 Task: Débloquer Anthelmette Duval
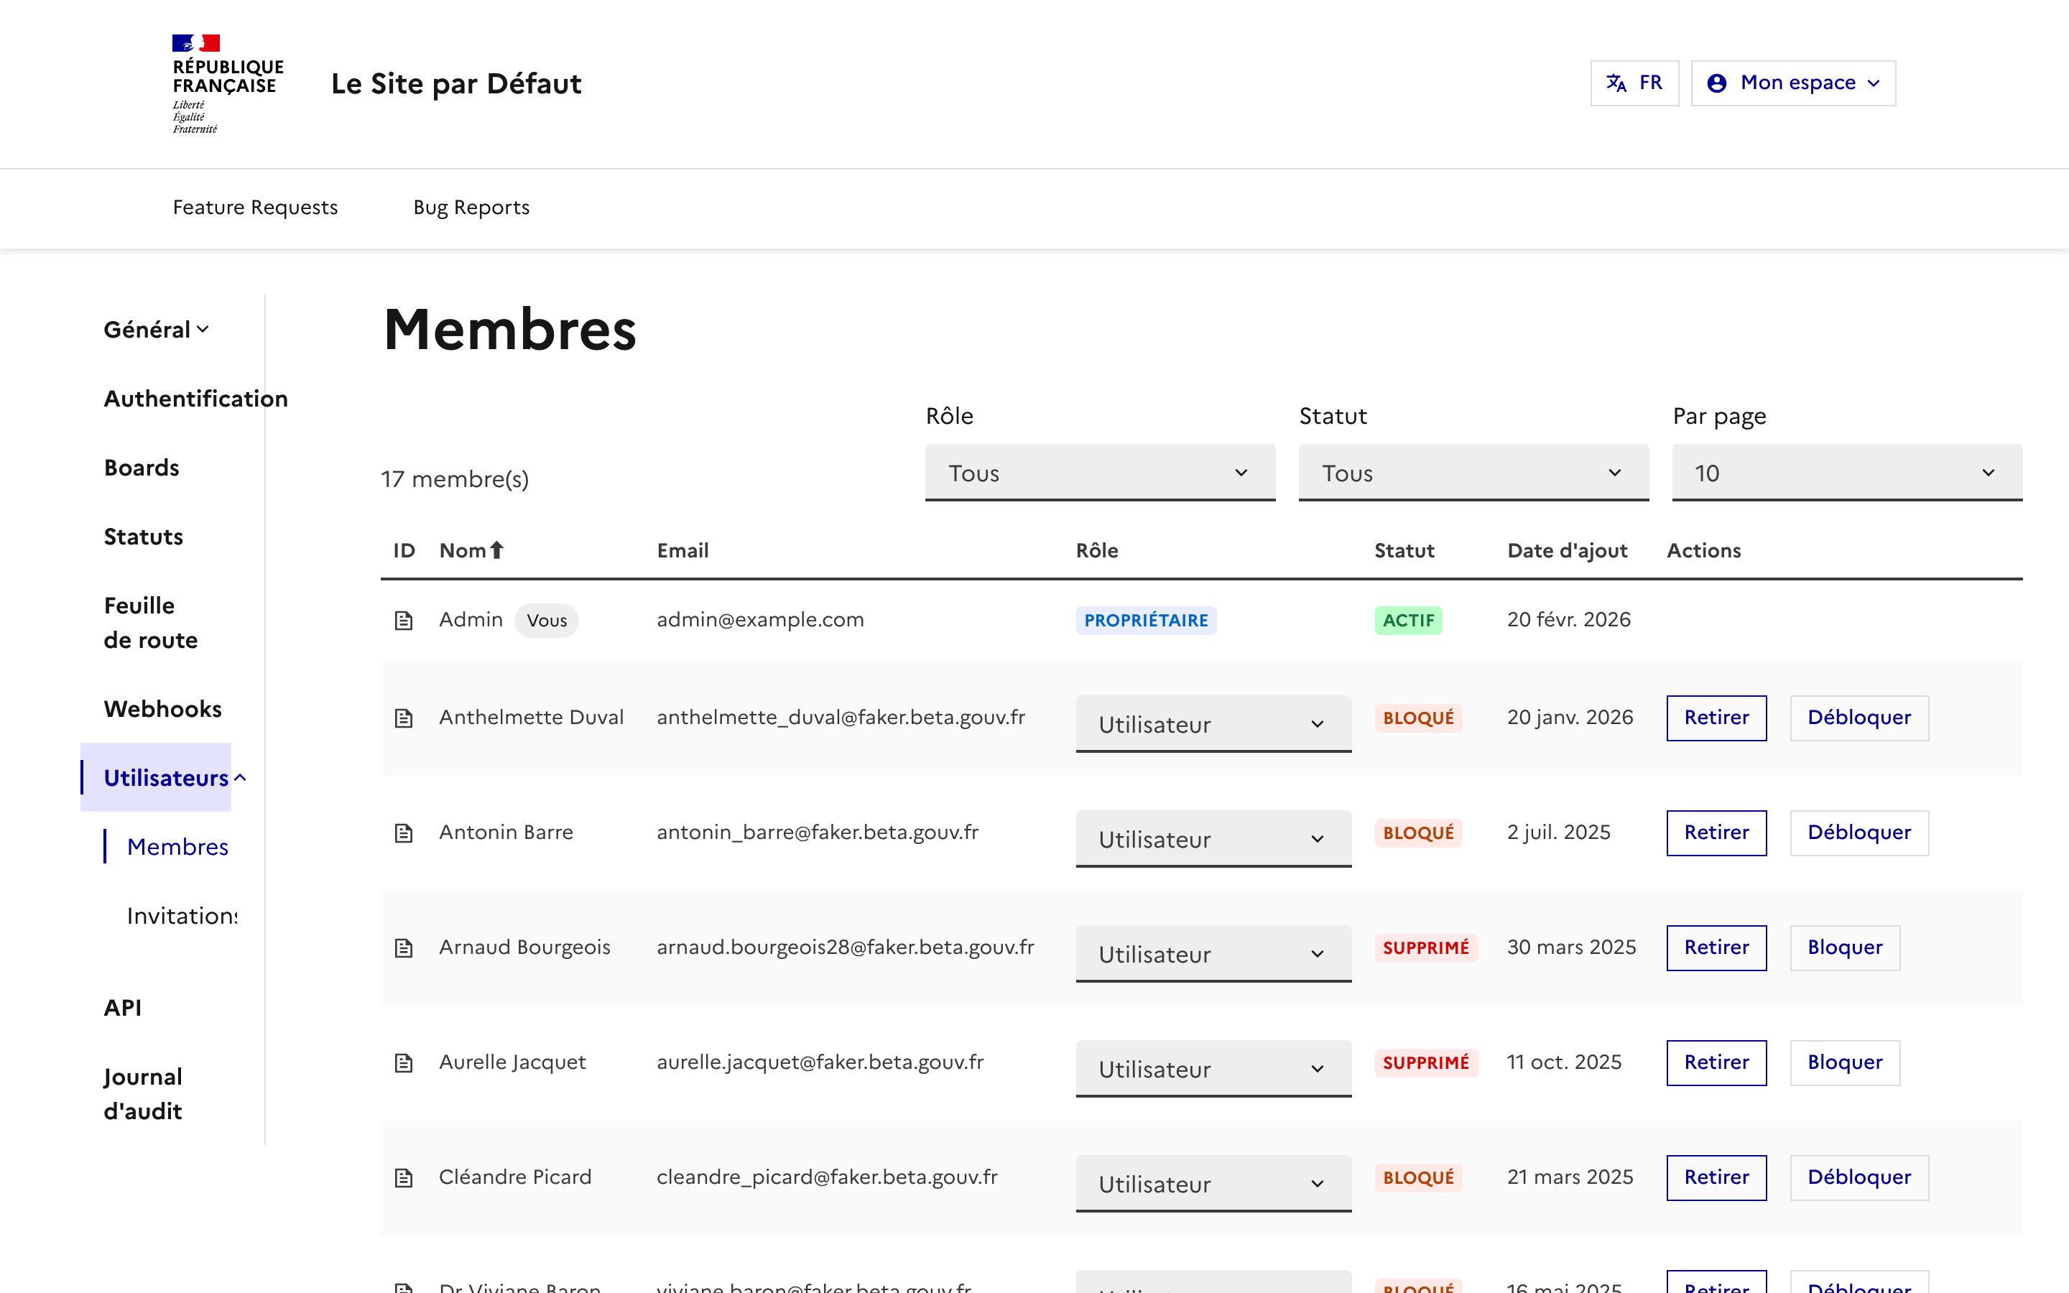1858,718
